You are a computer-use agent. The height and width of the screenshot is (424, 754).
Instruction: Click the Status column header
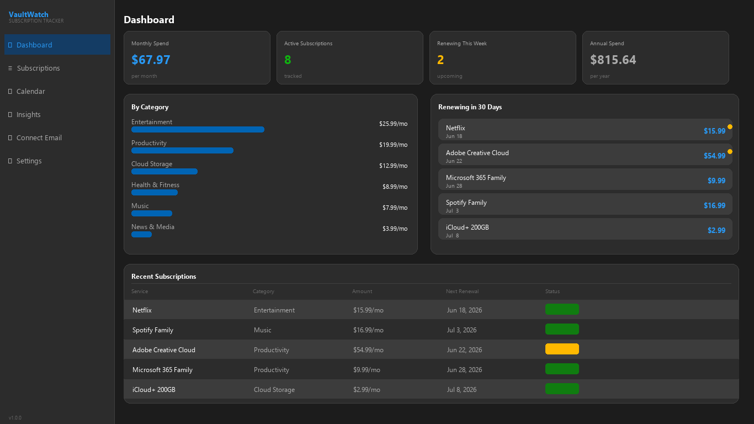click(x=553, y=291)
